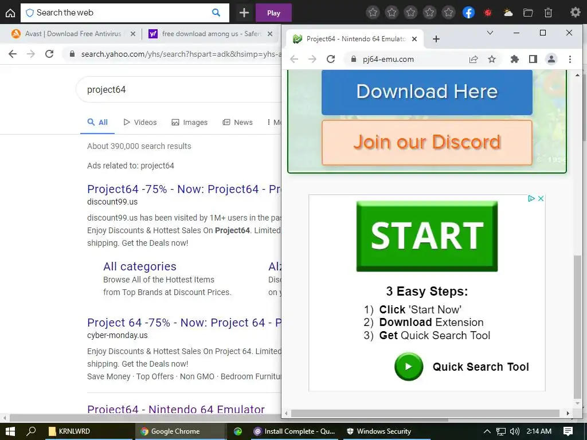Bookmark pj64-emu.com with the star icon
Screen dimensions: 587x440
click(492, 59)
